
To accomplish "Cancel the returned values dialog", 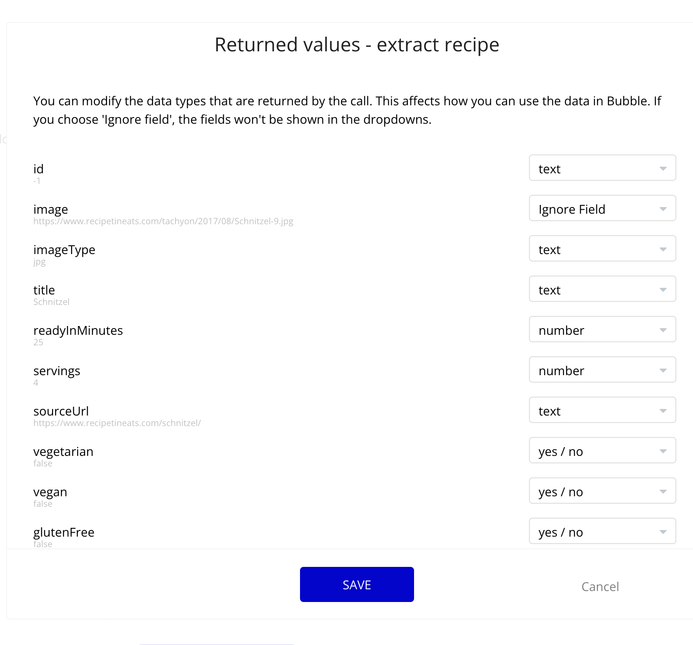I will pos(600,587).
